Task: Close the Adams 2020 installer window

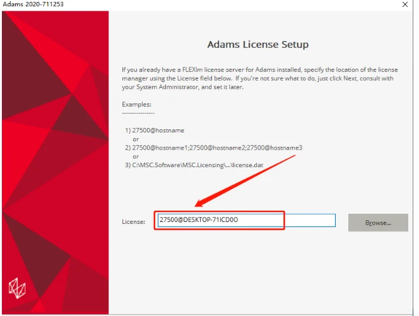Action: 405,4
